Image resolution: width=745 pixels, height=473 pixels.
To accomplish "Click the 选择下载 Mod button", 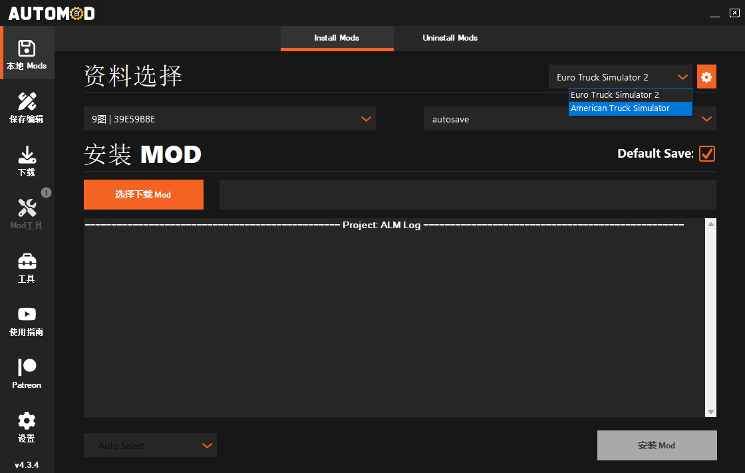I will tap(144, 194).
